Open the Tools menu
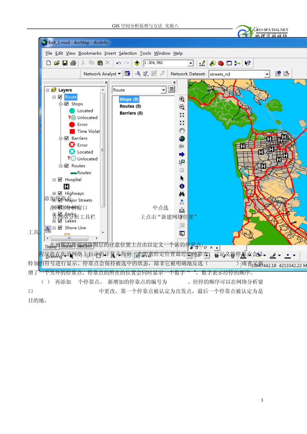This screenshot has height=434, width=307. (x=145, y=53)
